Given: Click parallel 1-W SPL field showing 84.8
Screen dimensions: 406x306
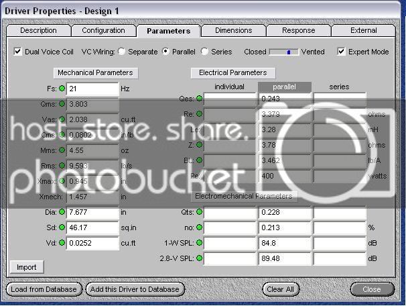Looking at the screenshot, I should [284, 243].
